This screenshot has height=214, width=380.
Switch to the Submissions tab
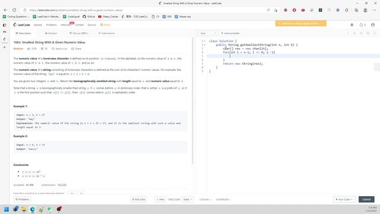pyautogui.click(x=107, y=33)
